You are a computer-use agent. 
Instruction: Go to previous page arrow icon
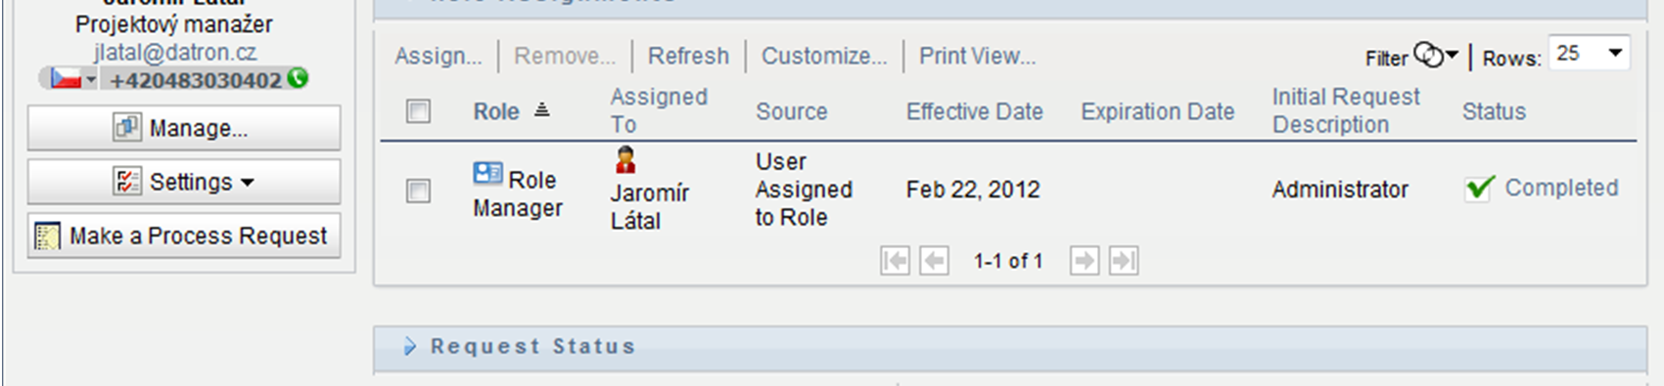tap(935, 261)
